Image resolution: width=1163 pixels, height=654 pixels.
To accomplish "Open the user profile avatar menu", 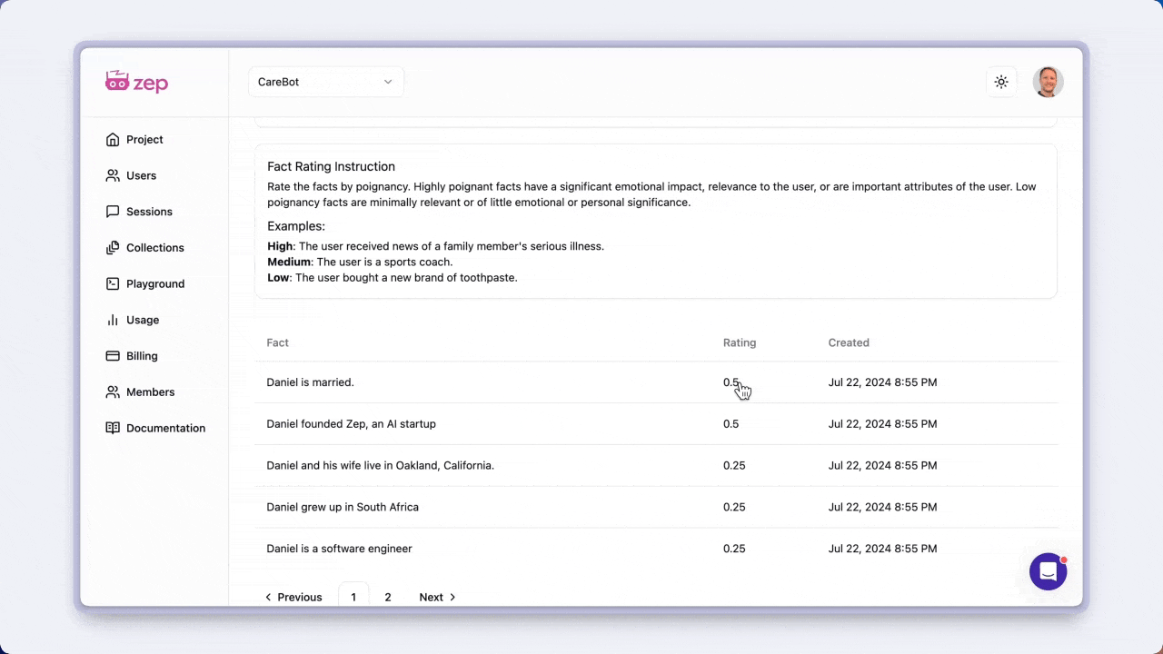I will pos(1048,82).
